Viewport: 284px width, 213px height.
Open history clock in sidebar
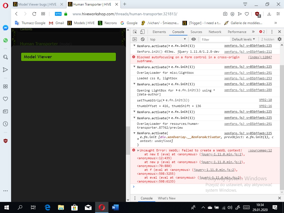tap(6, 124)
